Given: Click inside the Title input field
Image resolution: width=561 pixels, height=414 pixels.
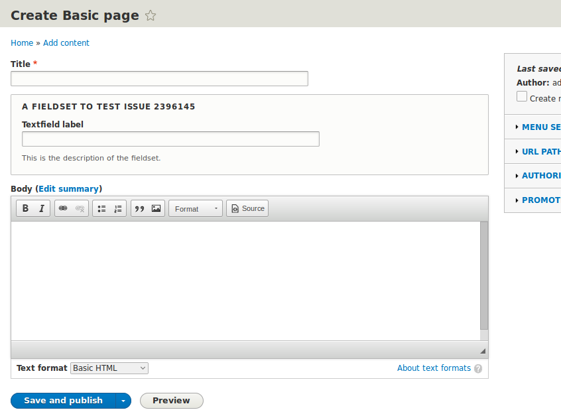Looking at the screenshot, I should point(159,78).
